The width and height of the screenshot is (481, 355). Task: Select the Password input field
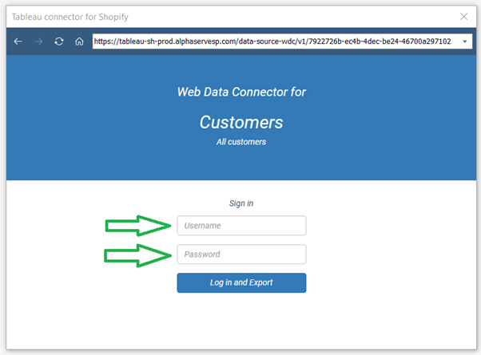[x=241, y=254]
